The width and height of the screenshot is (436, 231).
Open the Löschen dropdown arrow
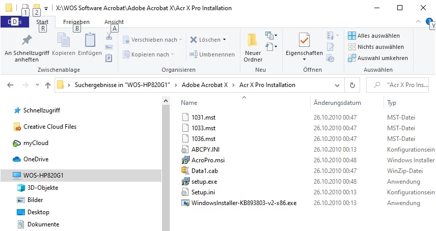pyautogui.click(x=225, y=40)
